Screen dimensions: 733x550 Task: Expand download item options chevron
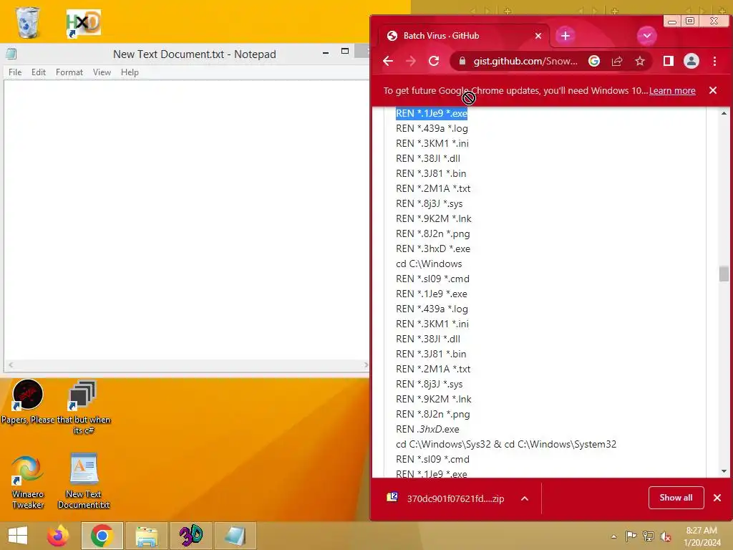(x=525, y=498)
